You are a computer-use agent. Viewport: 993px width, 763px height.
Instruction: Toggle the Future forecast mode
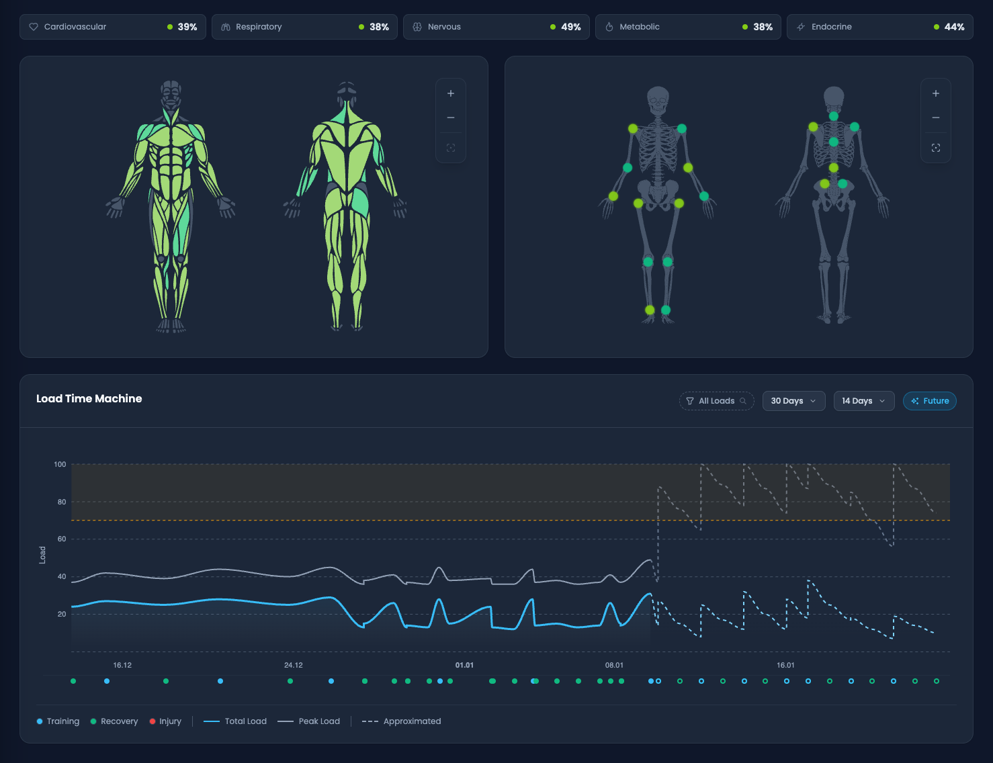(x=930, y=400)
